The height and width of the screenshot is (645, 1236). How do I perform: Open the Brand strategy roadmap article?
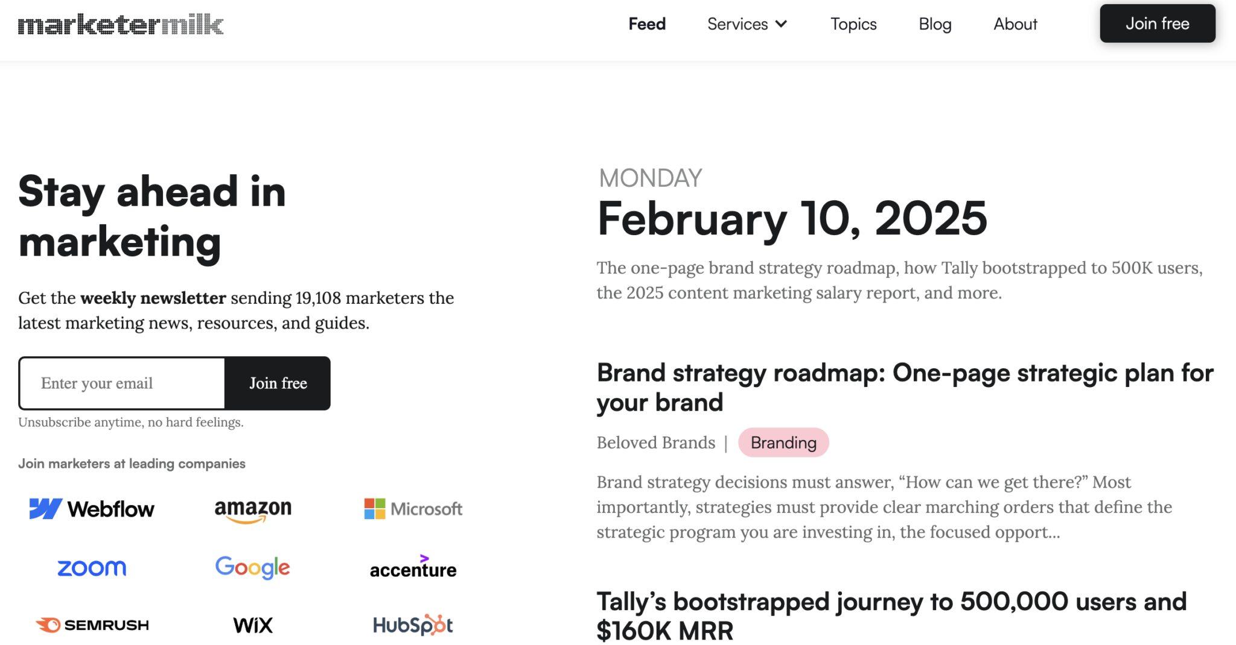click(x=904, y=387)
